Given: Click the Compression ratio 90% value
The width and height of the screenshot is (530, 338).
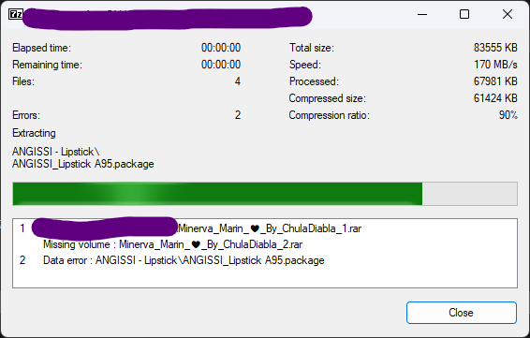Looking at the screenshot, I should point(508,115).
